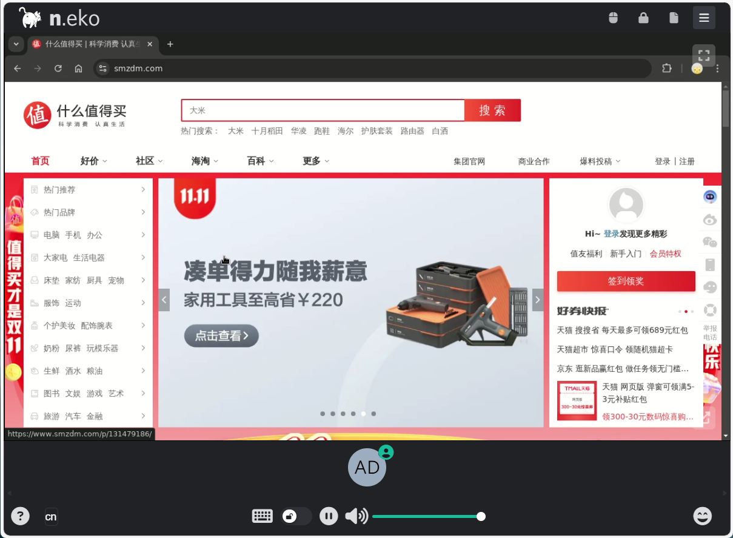This screenshot has width=733, height=538.
Task: Open the 会员特权 link
Action: click(x=666, y=254)
